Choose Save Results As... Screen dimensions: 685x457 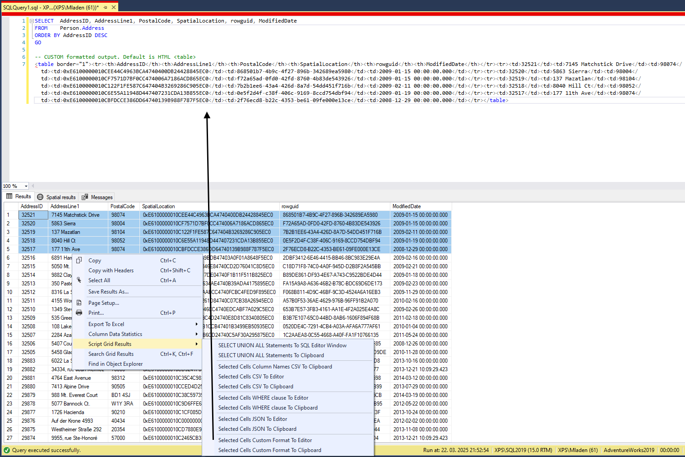[137, 291]
